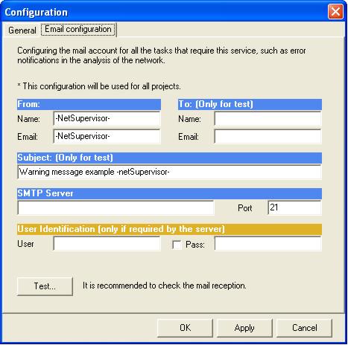348x345 pixels.
Task: Click the From Email input field
Action: (x=107, y=136)
